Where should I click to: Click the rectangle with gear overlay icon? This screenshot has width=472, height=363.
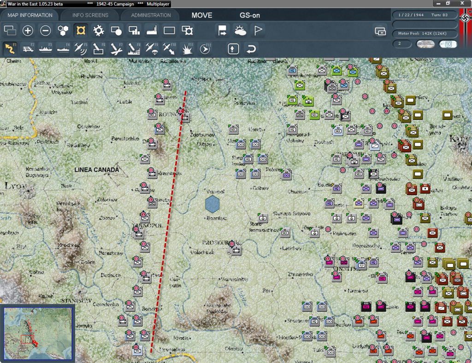coord(187,30)
